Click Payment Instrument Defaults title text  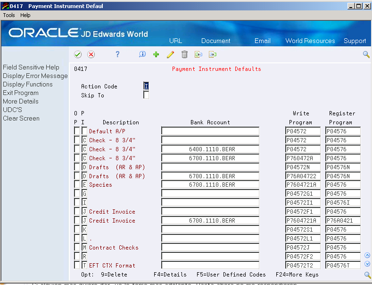[x=216, y=69]
